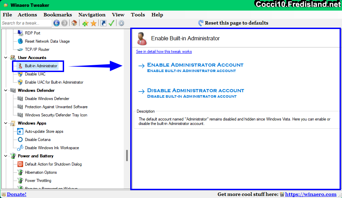Click Disable Administrator Account option
This screenshot has width=342, height=198.
191,93
